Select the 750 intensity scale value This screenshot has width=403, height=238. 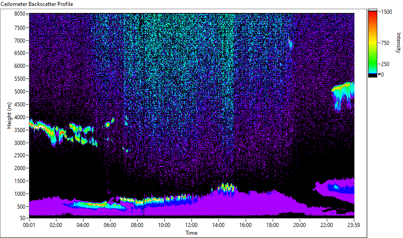coord(385,43)
